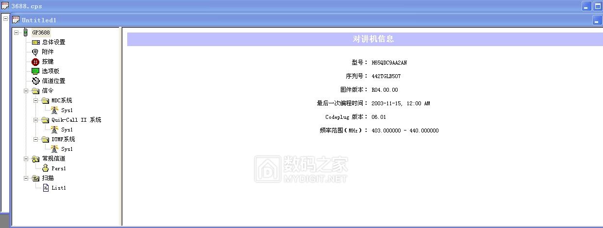603x228 pixels.
Task: Minimize the 3688.cps main window
Action: (x=587, y=6)
